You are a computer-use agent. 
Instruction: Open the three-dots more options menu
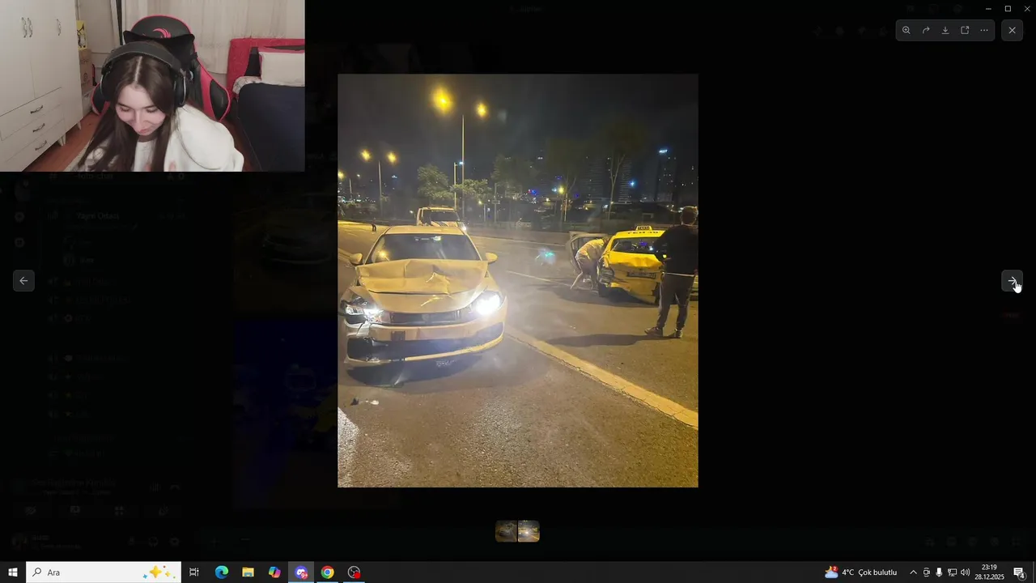984,30
